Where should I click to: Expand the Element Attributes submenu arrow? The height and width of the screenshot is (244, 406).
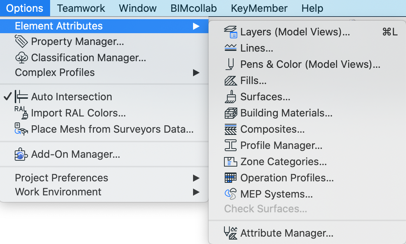click(196, 26)
